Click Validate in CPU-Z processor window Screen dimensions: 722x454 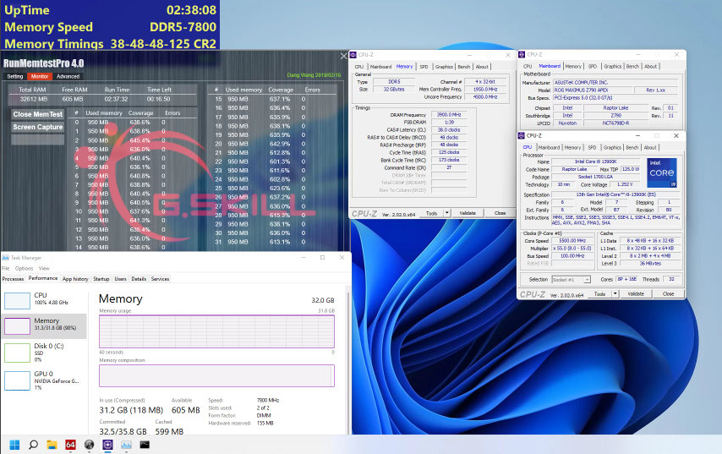pos(636,293)
